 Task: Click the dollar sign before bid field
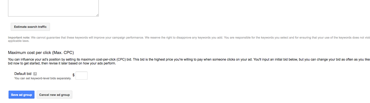click(x=73, y=75)
